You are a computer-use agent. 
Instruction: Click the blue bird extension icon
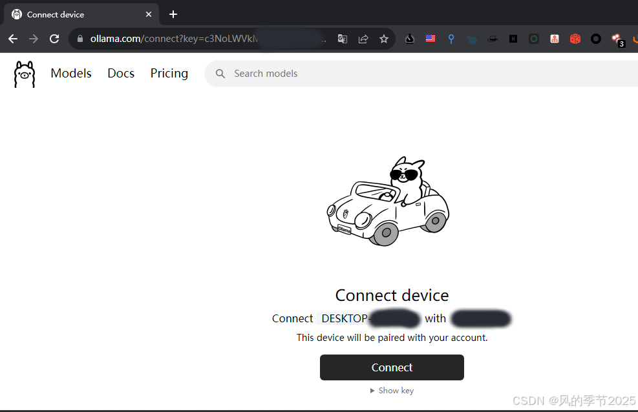click(x=472, y=39)
